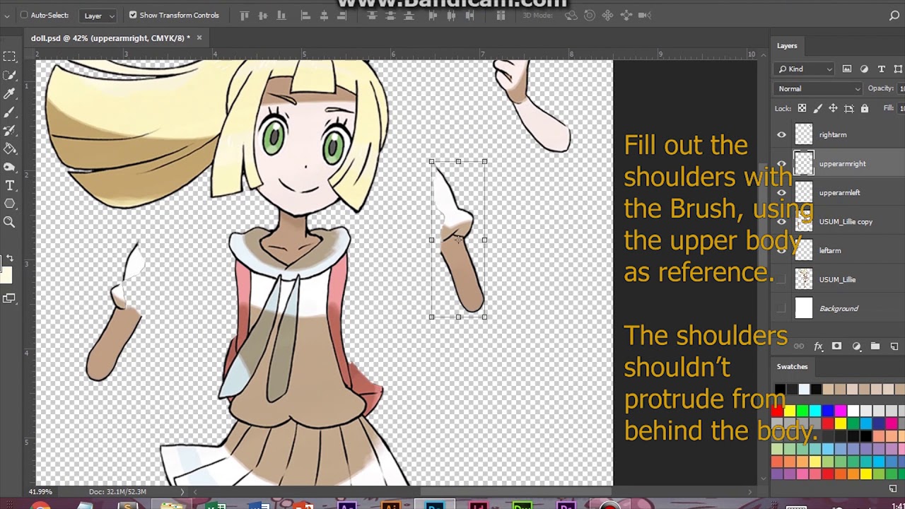Lock image pixels brush icon
Viewport: 905px width, 509px height.
click(817, 108)
